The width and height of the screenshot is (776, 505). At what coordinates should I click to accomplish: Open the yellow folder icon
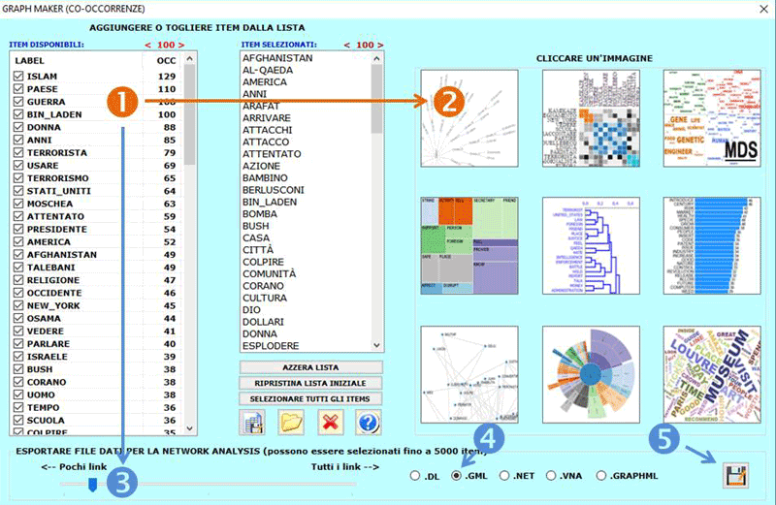pos(291,423)
